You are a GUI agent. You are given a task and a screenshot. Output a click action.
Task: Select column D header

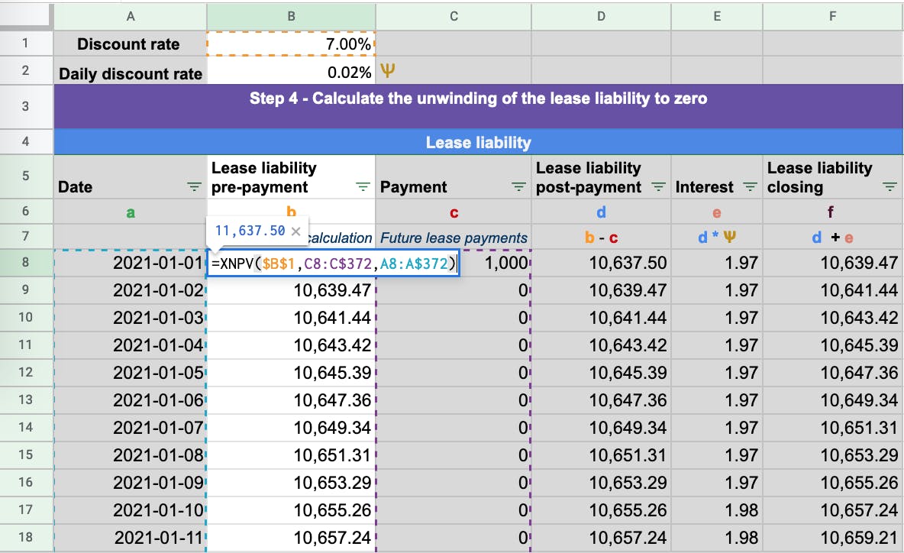[x=601, y=16]
